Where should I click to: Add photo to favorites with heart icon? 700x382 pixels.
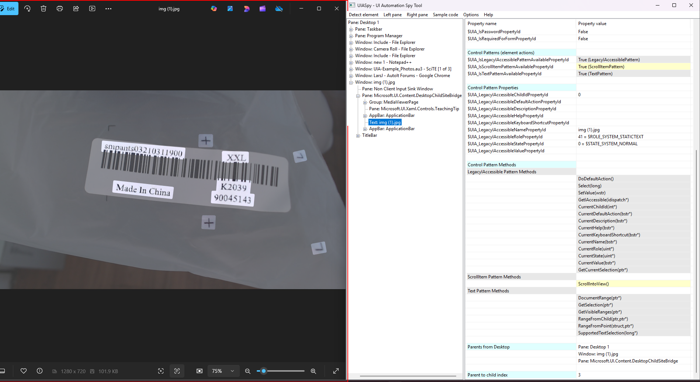click(24, 371)
